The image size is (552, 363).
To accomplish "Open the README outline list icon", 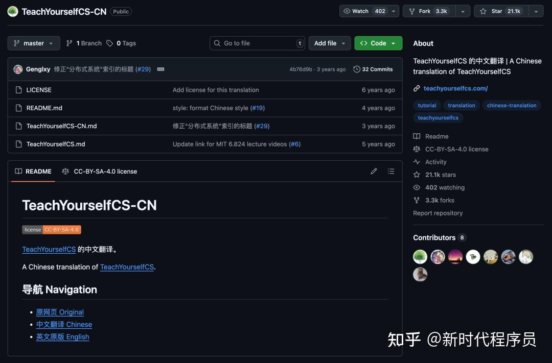I will (x=391, y=172).
